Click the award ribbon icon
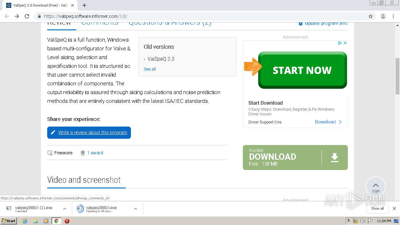The image size is (400, 225). pyautogui.click(x=82, y=153)
